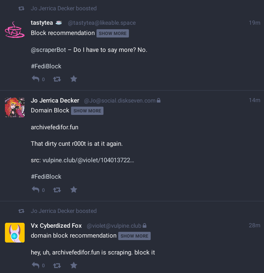264x273 pixels.
Task: Favourite tastytea's post with the star
Action: [x=74, y=79]
